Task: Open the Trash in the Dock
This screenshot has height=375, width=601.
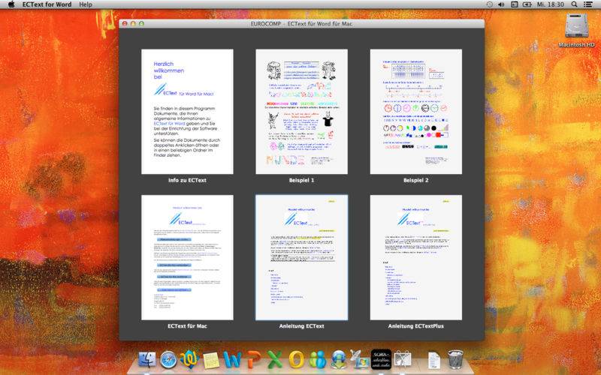Action: click(455, 359)
